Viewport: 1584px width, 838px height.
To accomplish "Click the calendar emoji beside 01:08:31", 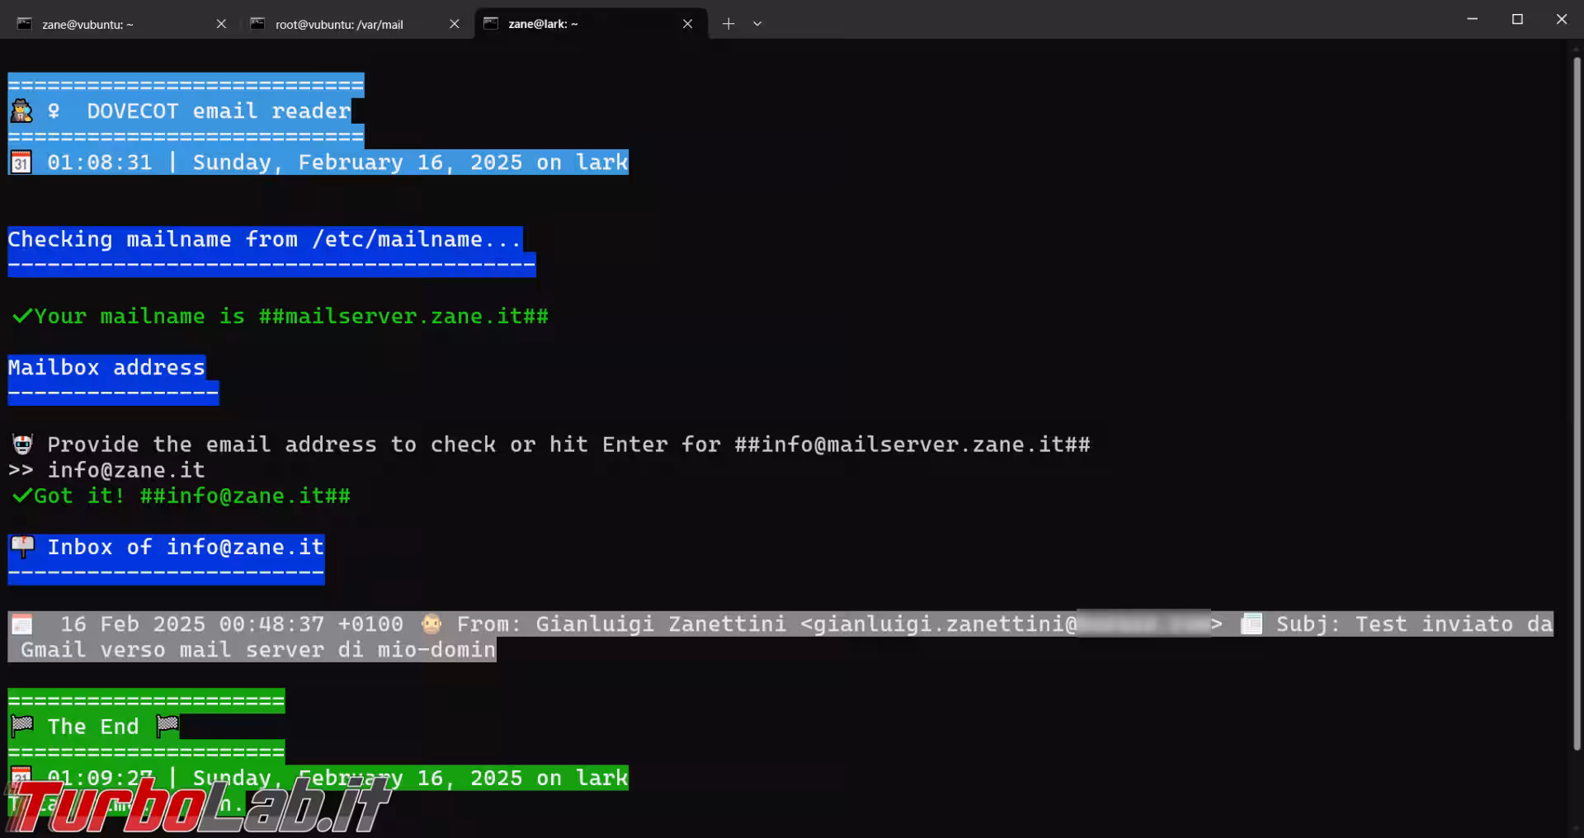I will [x=21, y=162].
